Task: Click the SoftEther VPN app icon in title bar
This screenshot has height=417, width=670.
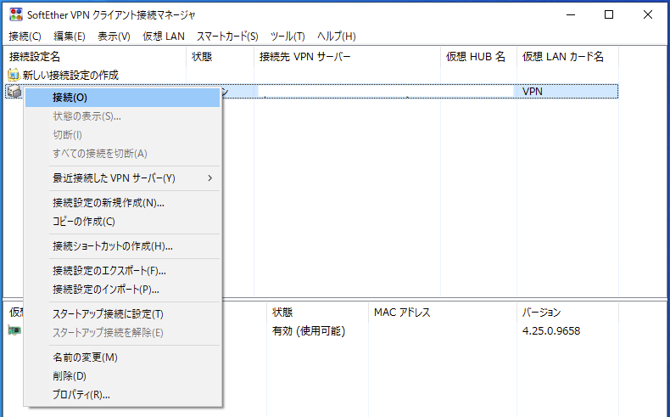Action: (16, 14)
